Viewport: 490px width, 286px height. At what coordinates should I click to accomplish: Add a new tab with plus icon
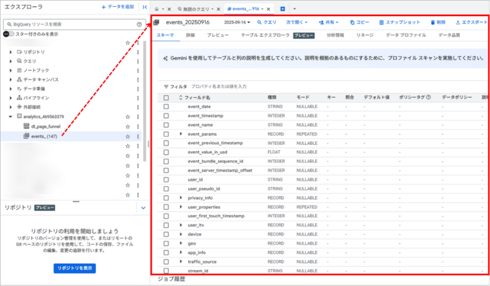(x=282, y=9)
